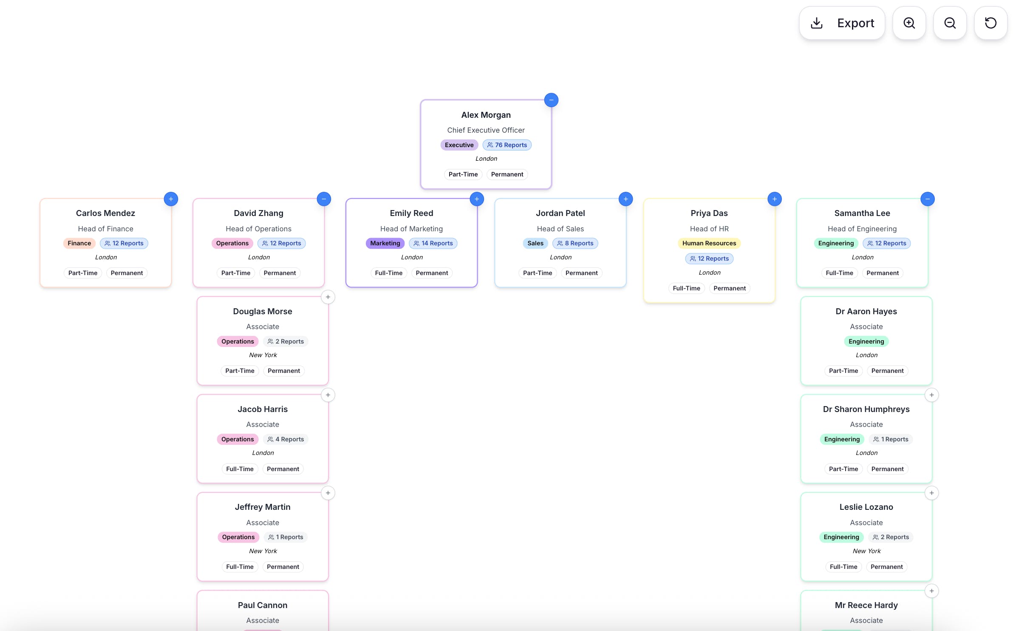Click Jacob Harris's 4 Reports badge

pos(286,439)
